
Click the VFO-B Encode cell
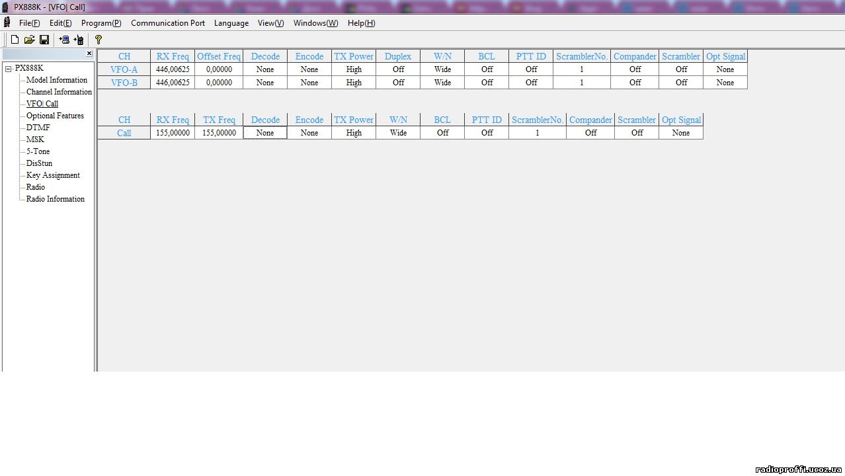click(309, 83)
